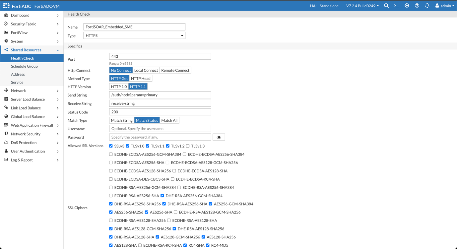Collapse the Shared Resources section

click(58, 50)
